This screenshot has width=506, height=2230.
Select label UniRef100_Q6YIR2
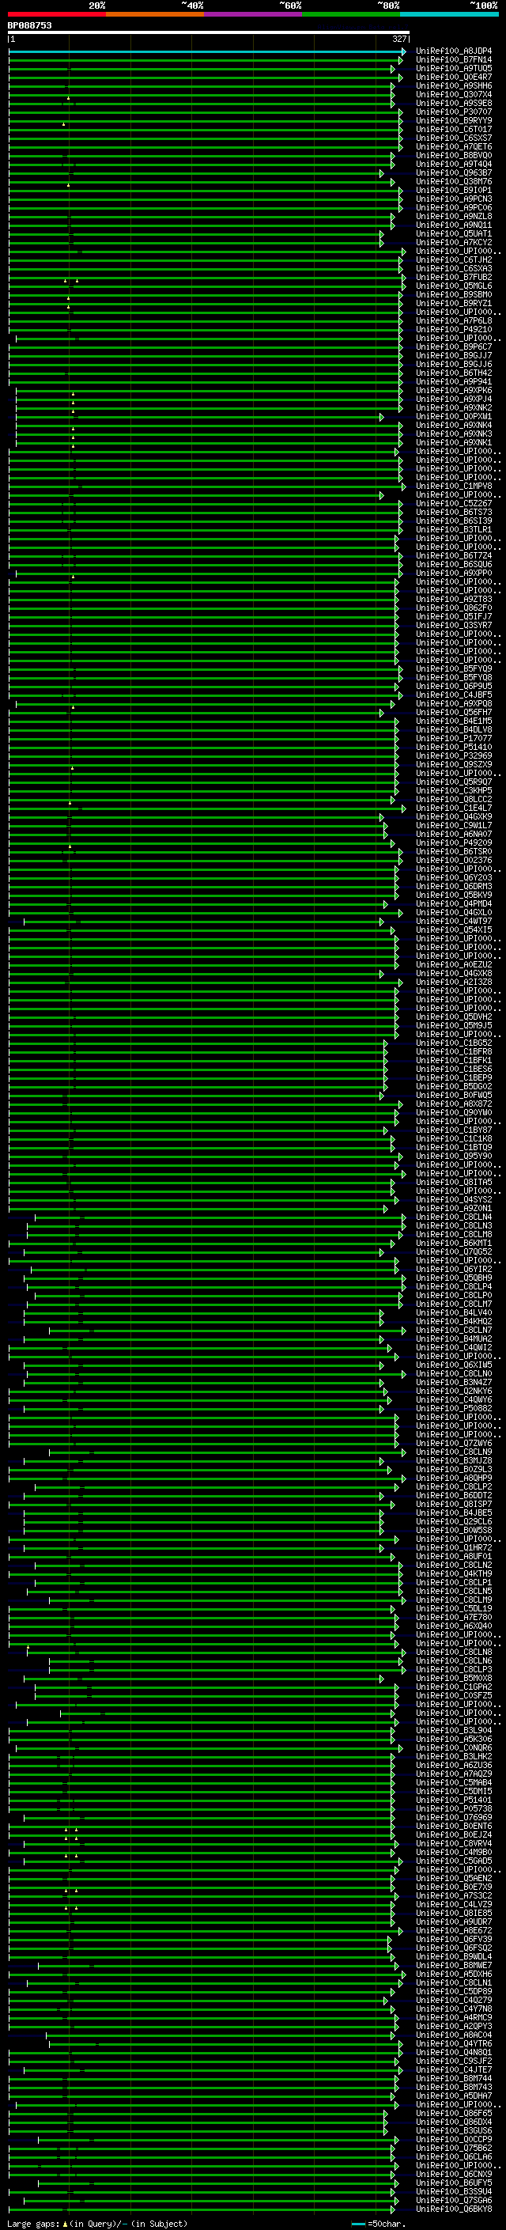pos(454,1269)
